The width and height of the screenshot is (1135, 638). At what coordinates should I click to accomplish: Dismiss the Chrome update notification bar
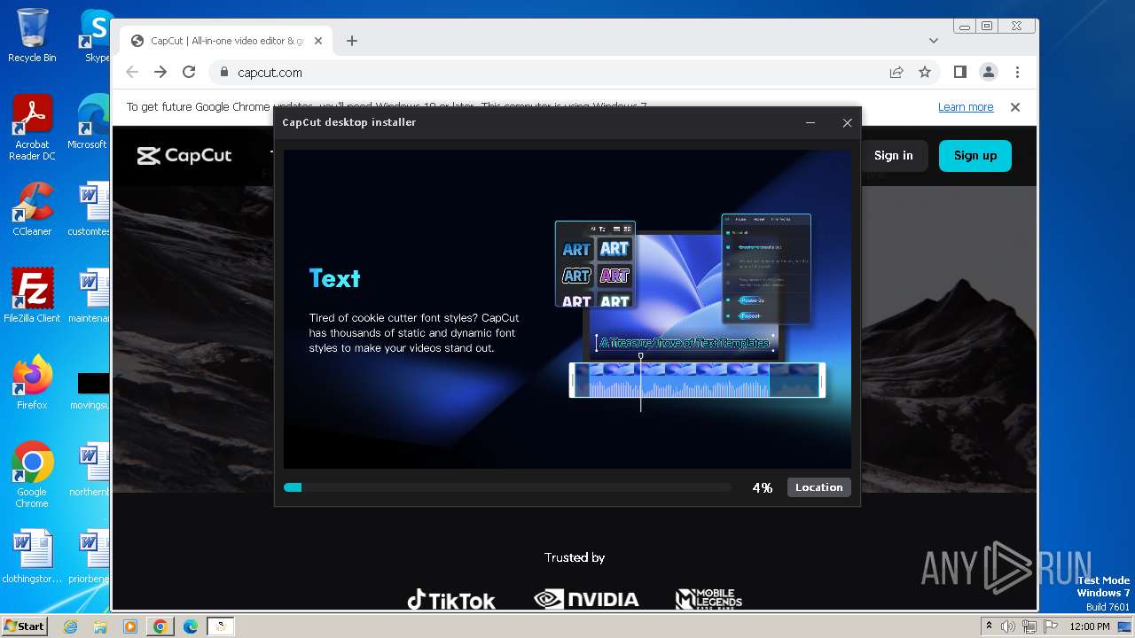coord(1015,107)
